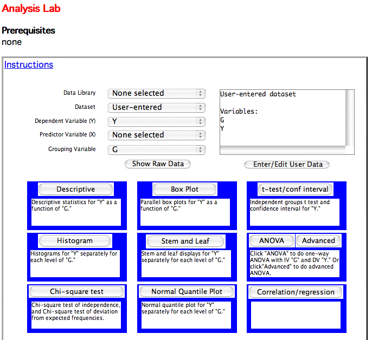Open the Advanced ANOVA options
The width and height of the screenshot is (372, 340).
coord(318,241)
